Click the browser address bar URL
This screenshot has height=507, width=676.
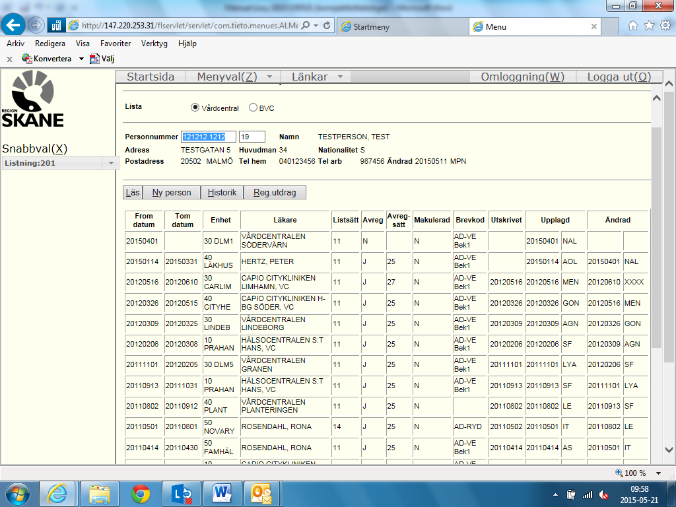pos(189,26)
